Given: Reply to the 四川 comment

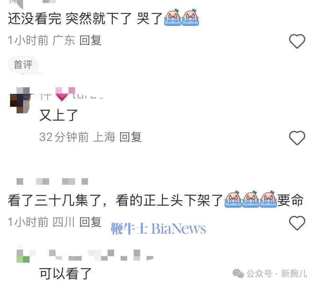Looking at the screenshot, I should click(x=90, y=222).
